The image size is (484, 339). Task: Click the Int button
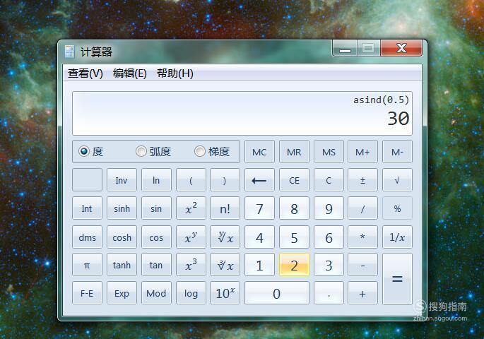[87, 208]
